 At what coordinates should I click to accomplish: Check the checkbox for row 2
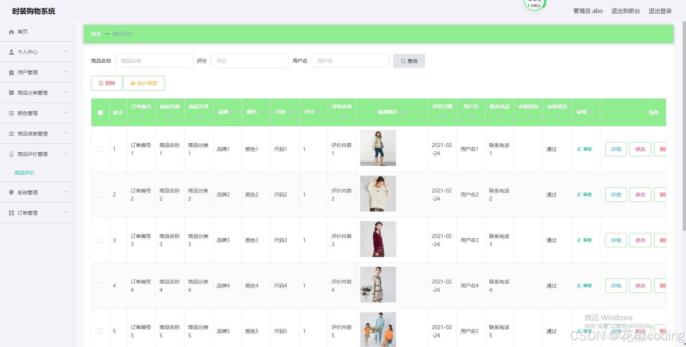tap(100, 195)
